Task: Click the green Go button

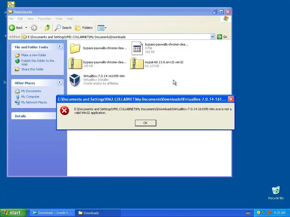Action: pyautogui.click(x=222, y=37)
